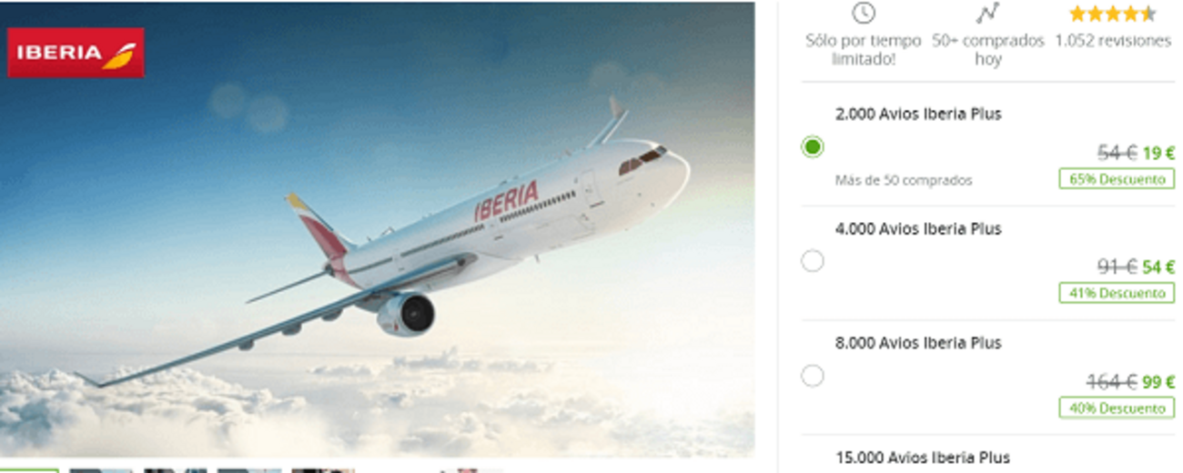Click the 4.000 Avios Iberia Plus label
1183x473 pixels.
[918, 228]
